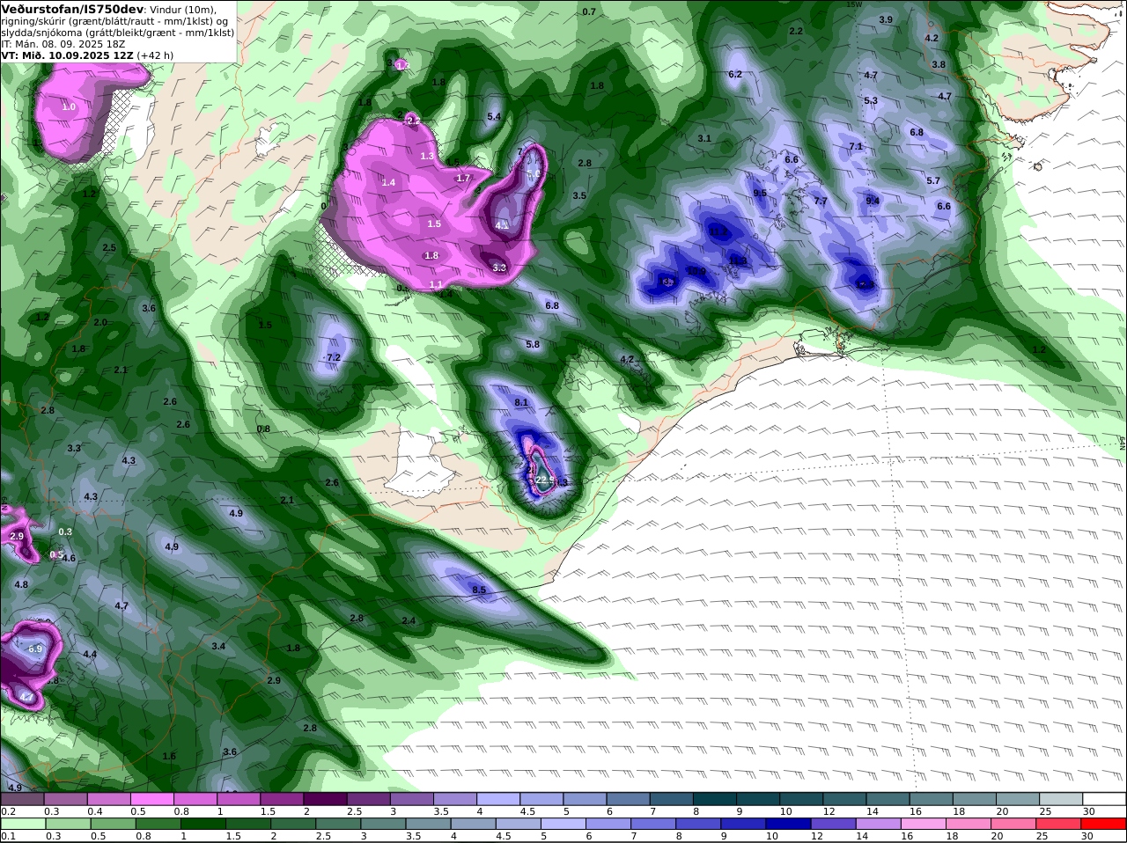Click the 4.1 value in the purple snow band
The image size is (1127, 843).
point(502,225)
